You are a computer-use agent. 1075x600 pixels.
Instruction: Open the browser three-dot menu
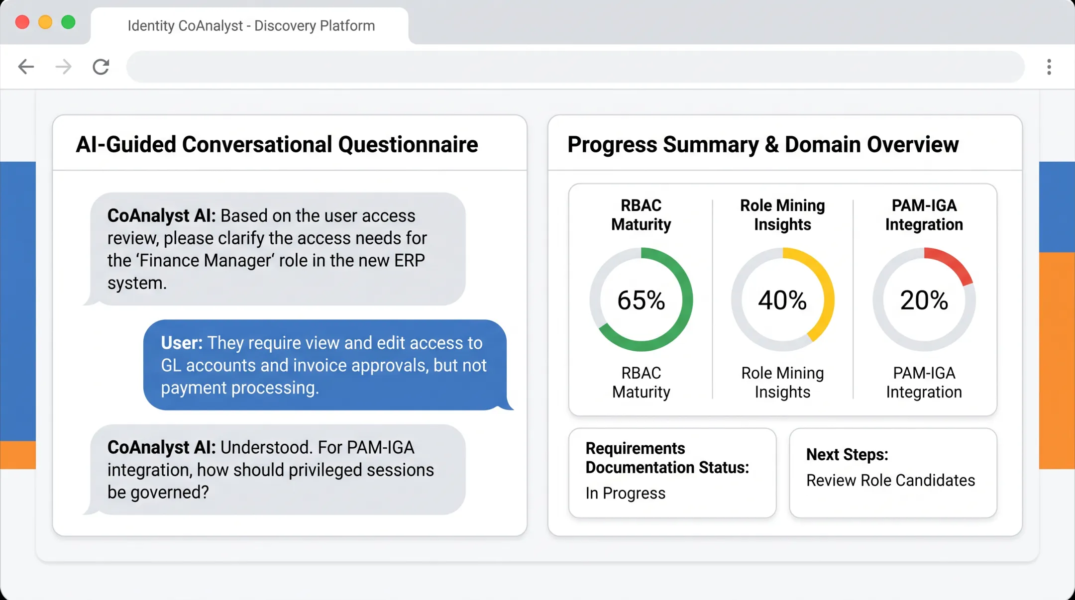point(1049,67)
